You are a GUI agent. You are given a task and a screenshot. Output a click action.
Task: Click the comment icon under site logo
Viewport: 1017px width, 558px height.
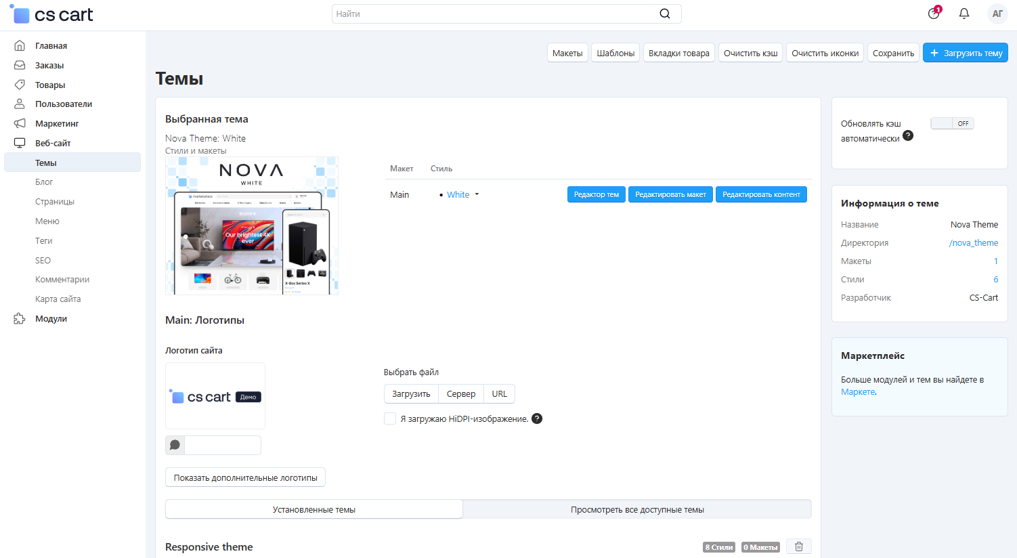(175, 445)
